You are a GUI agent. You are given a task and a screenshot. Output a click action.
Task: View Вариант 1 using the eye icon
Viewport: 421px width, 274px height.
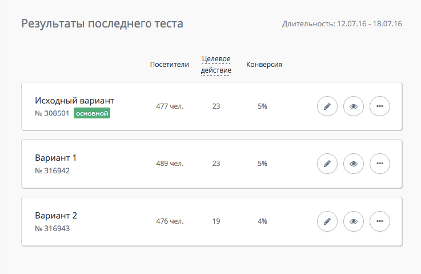click(x=354, y=164)
